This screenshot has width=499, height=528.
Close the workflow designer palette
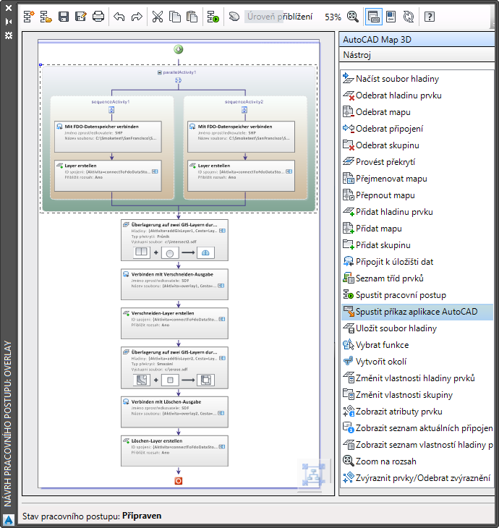point(9,8)
